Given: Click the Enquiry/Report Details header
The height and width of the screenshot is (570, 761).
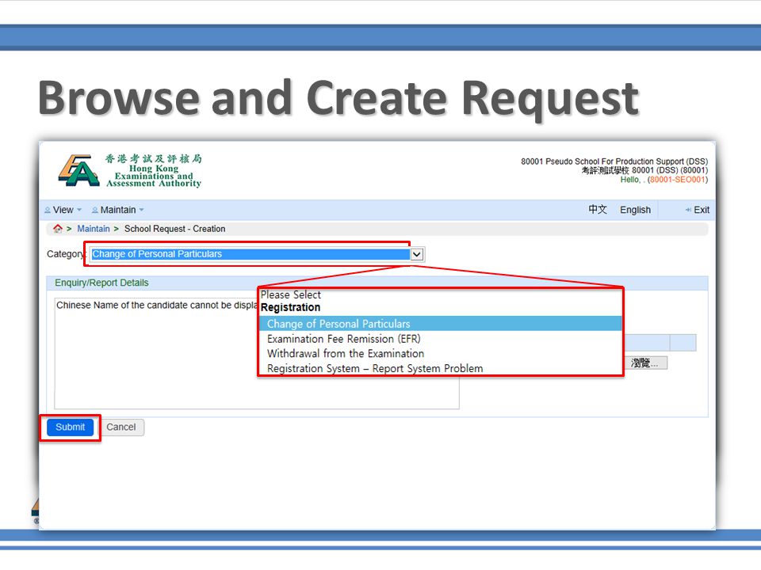Looking at the screenshot, I should point(101,283).
